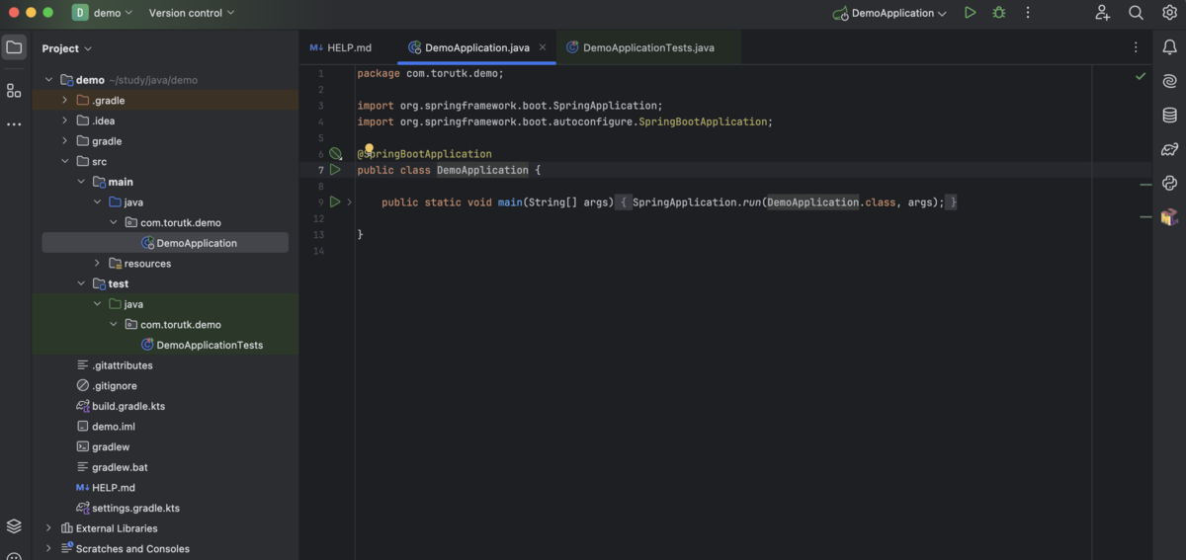Open the Notifications bell icon
The image size is (1186, 560).
coord(1170,47)
